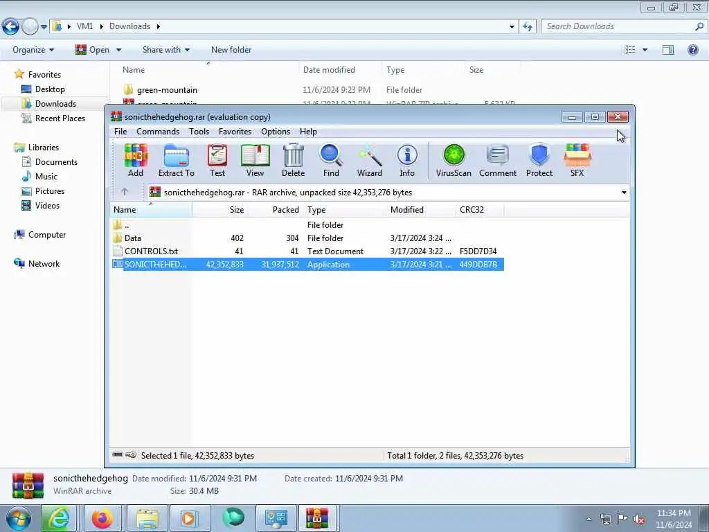Open Documents library
The height and width of the screenshot is (532, 709).
click(56, 162)
